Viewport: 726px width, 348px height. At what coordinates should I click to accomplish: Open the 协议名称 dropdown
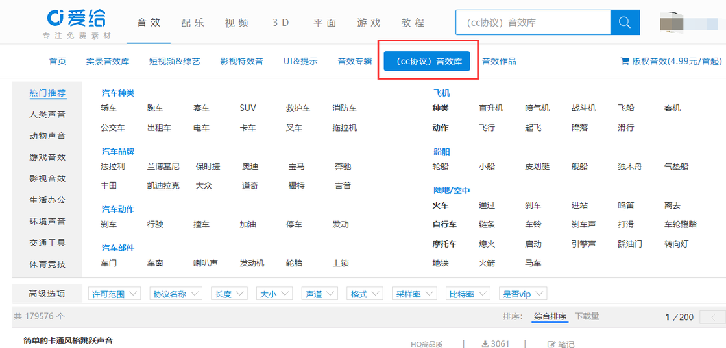click(176, 294)
